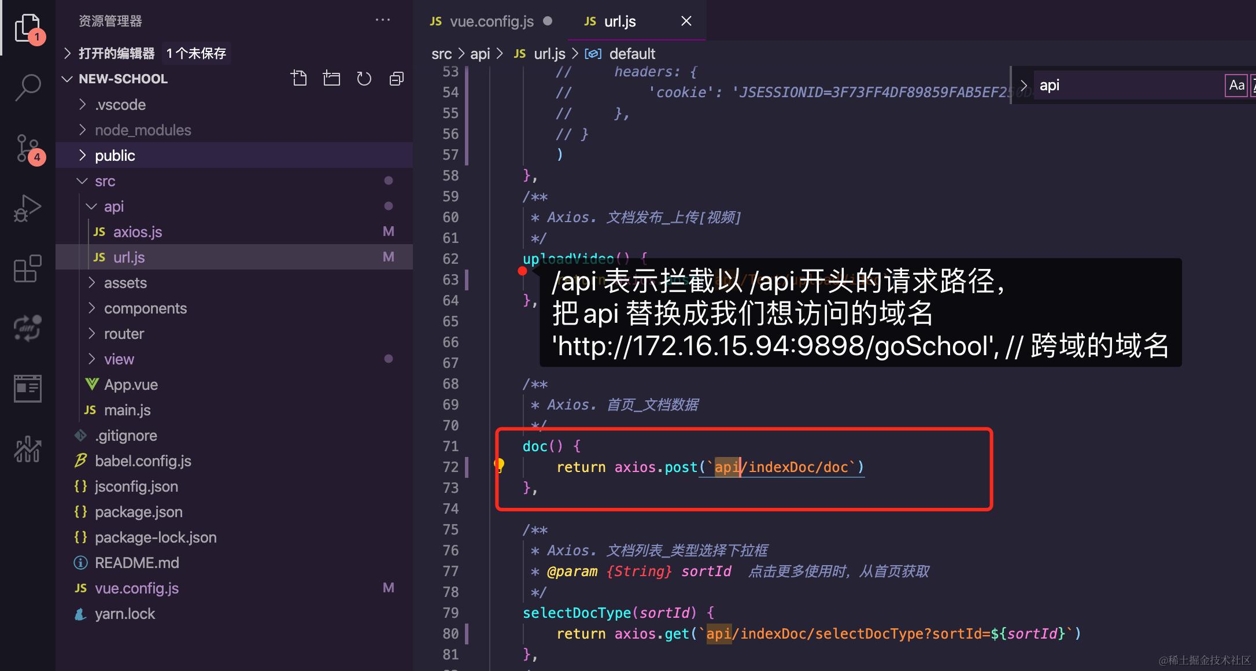
Task: Click the New File icon in NEW-SCHOOL header
Action: (299, 78)
